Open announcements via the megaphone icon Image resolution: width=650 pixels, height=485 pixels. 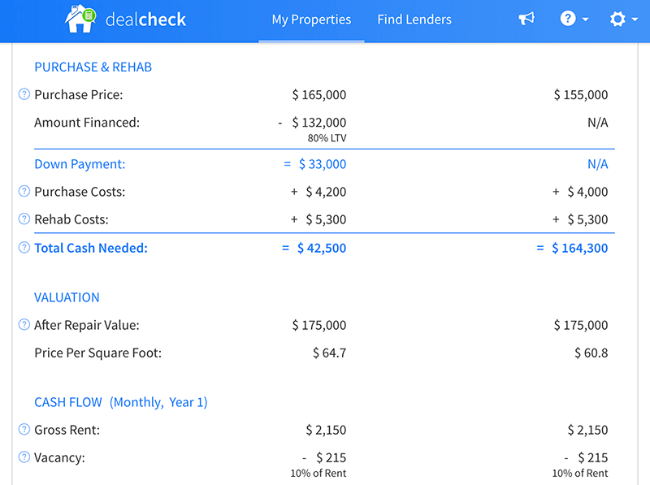coord(526,19)
